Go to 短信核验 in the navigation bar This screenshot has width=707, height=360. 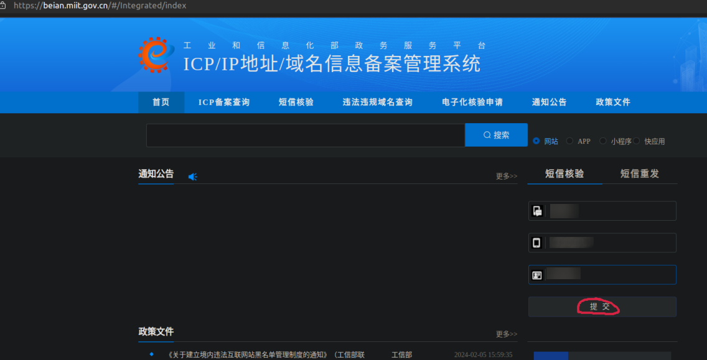click(x=296, y=102)
